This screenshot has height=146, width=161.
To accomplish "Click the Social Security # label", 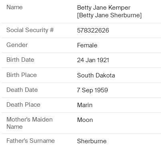I will click(x=30, y=30).
